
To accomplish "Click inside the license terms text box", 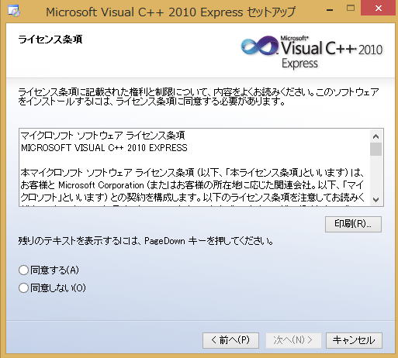I will pos(195,167).
